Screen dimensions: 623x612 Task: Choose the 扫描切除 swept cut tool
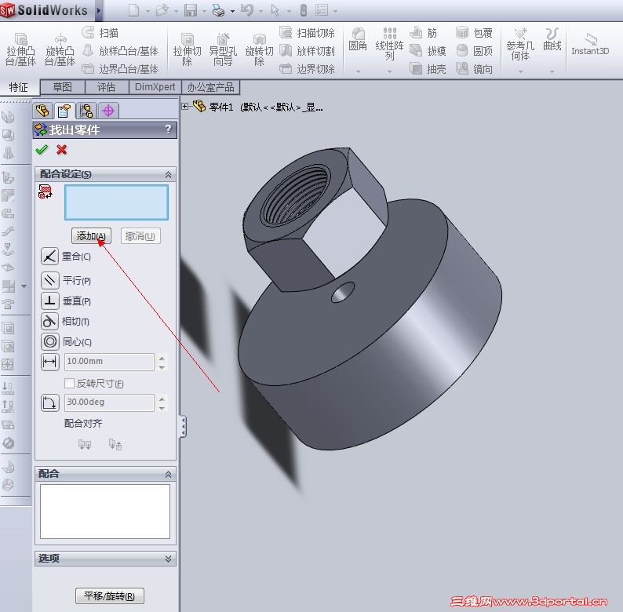307,33
